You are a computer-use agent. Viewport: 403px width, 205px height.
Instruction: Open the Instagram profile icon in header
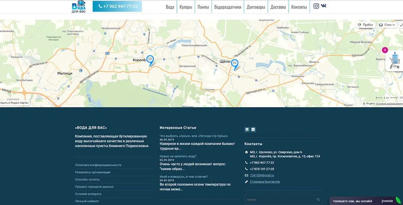(x=316, y=6)
